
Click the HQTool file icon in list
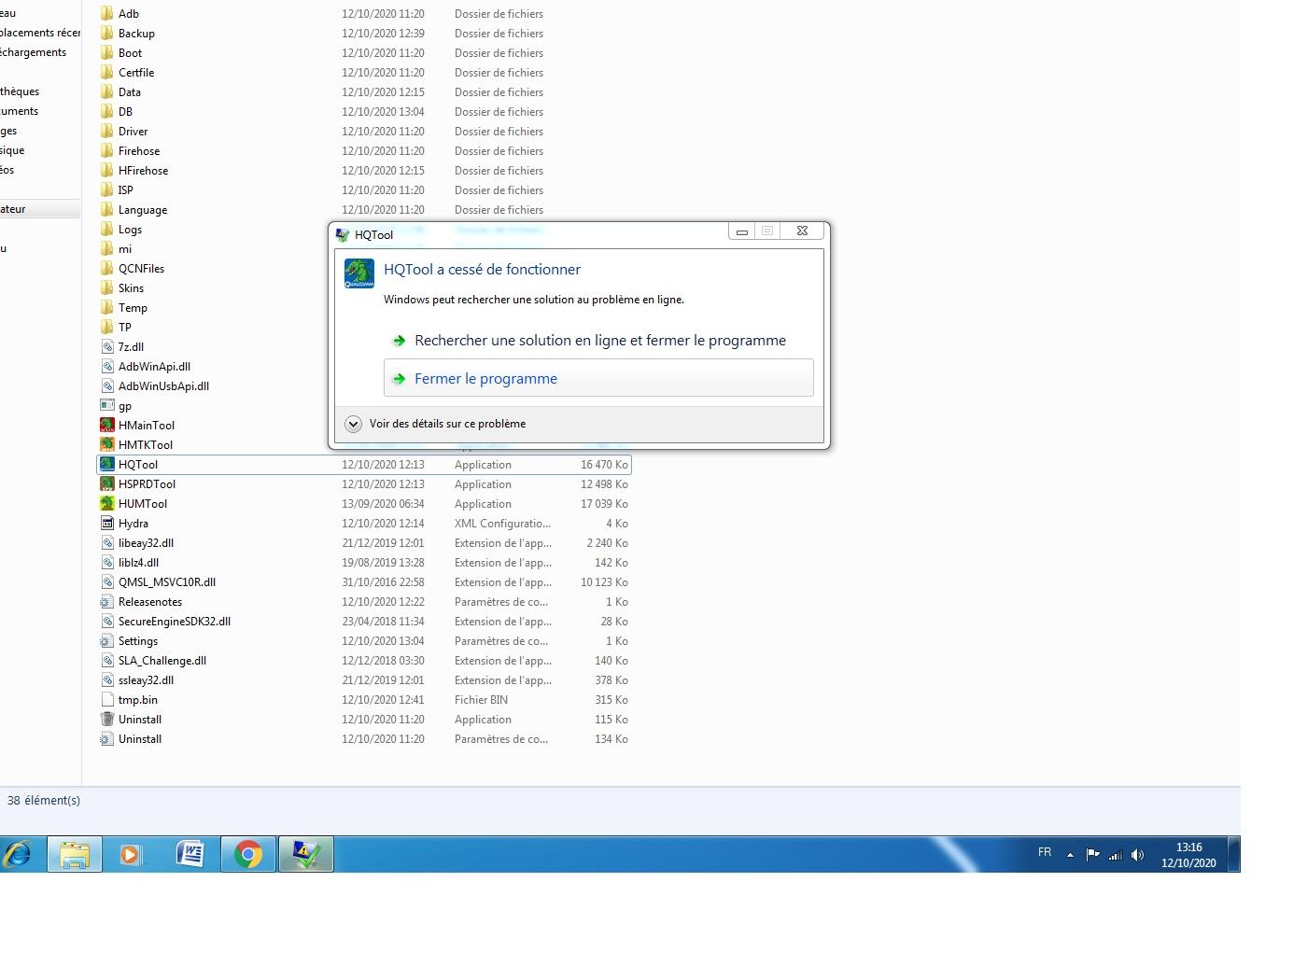tap(107, 465)
